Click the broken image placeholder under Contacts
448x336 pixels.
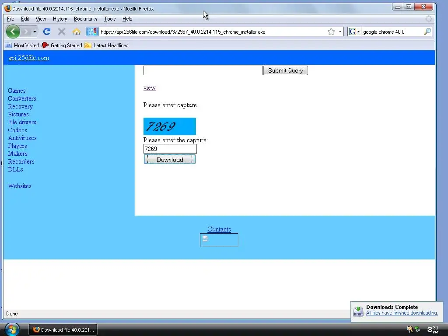[x=219, y=240]
